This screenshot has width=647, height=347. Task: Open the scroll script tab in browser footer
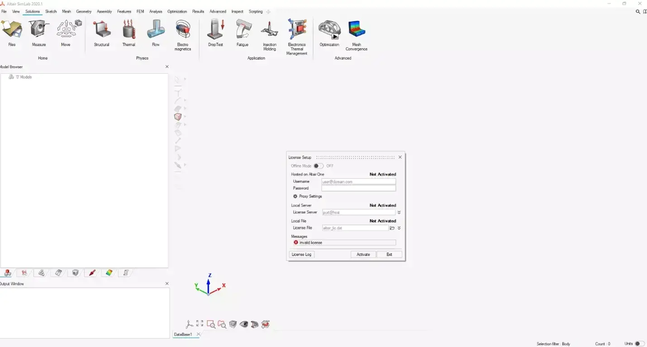[126, 273]
